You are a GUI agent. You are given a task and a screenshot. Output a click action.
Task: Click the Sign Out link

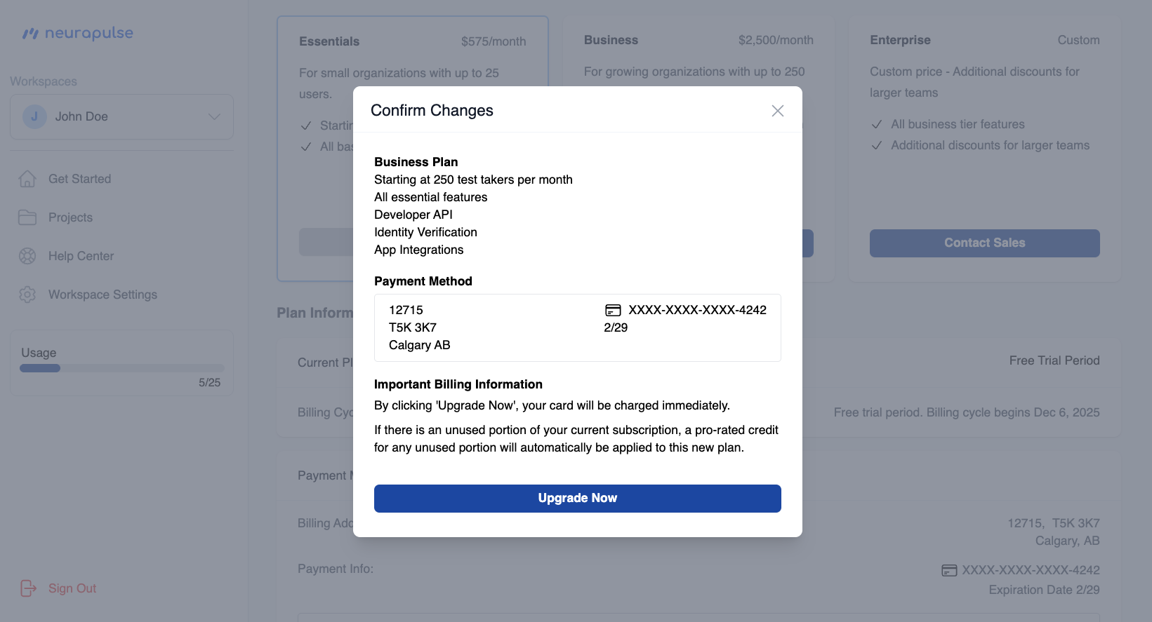(72, 588)
